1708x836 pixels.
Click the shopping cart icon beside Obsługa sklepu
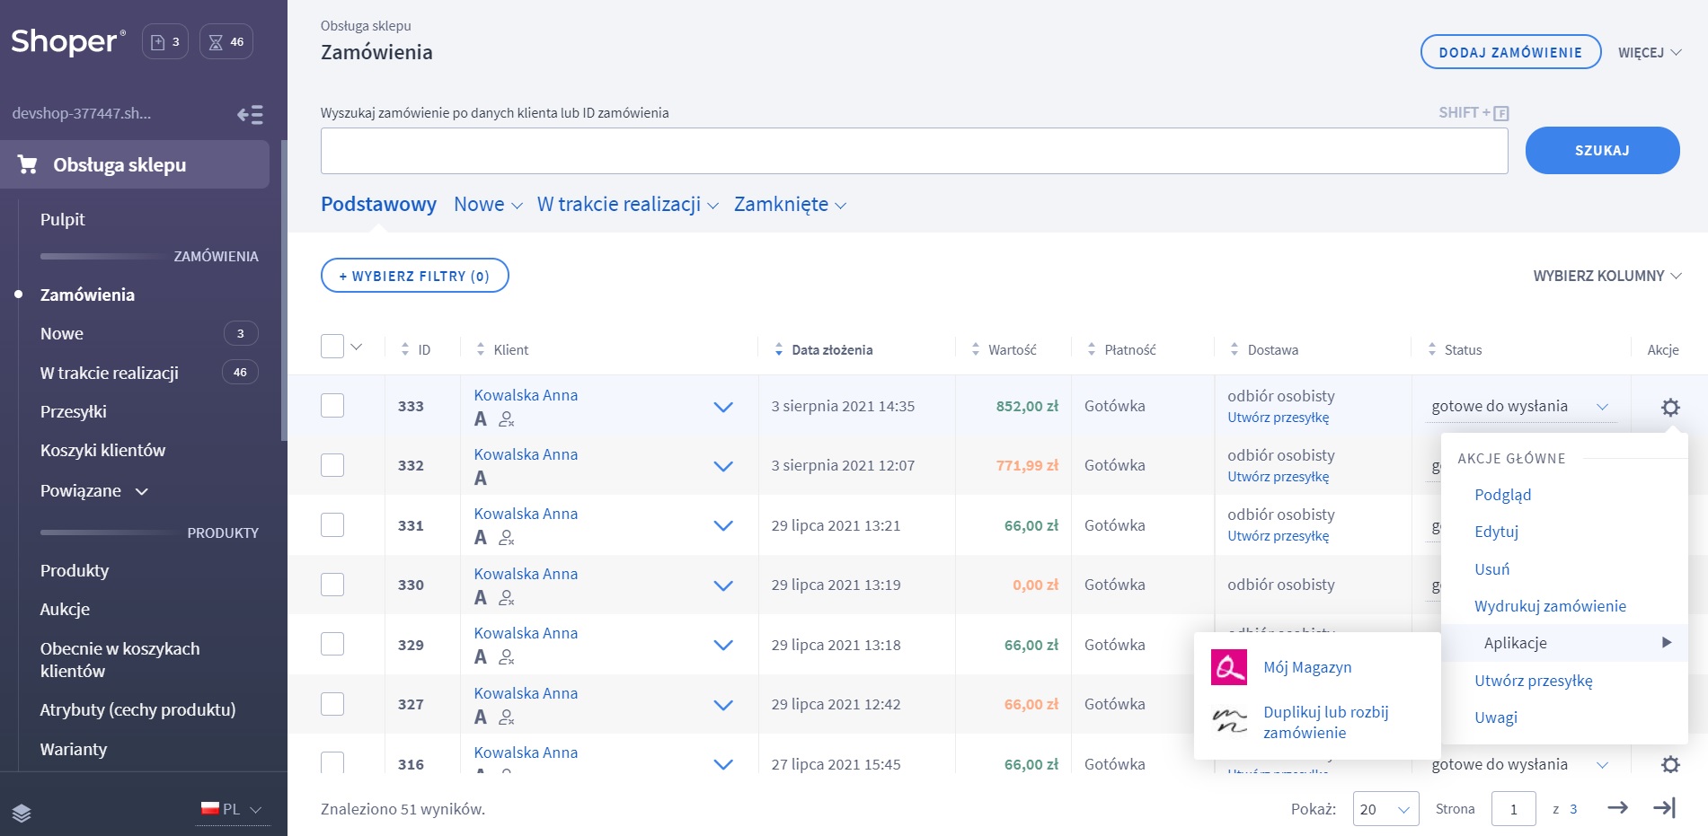click(28, 164)
